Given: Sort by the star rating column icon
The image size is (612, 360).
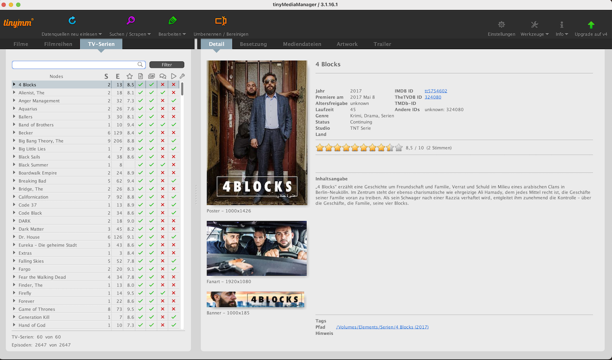Looking at the screenshot, I should tap(130, 76).
